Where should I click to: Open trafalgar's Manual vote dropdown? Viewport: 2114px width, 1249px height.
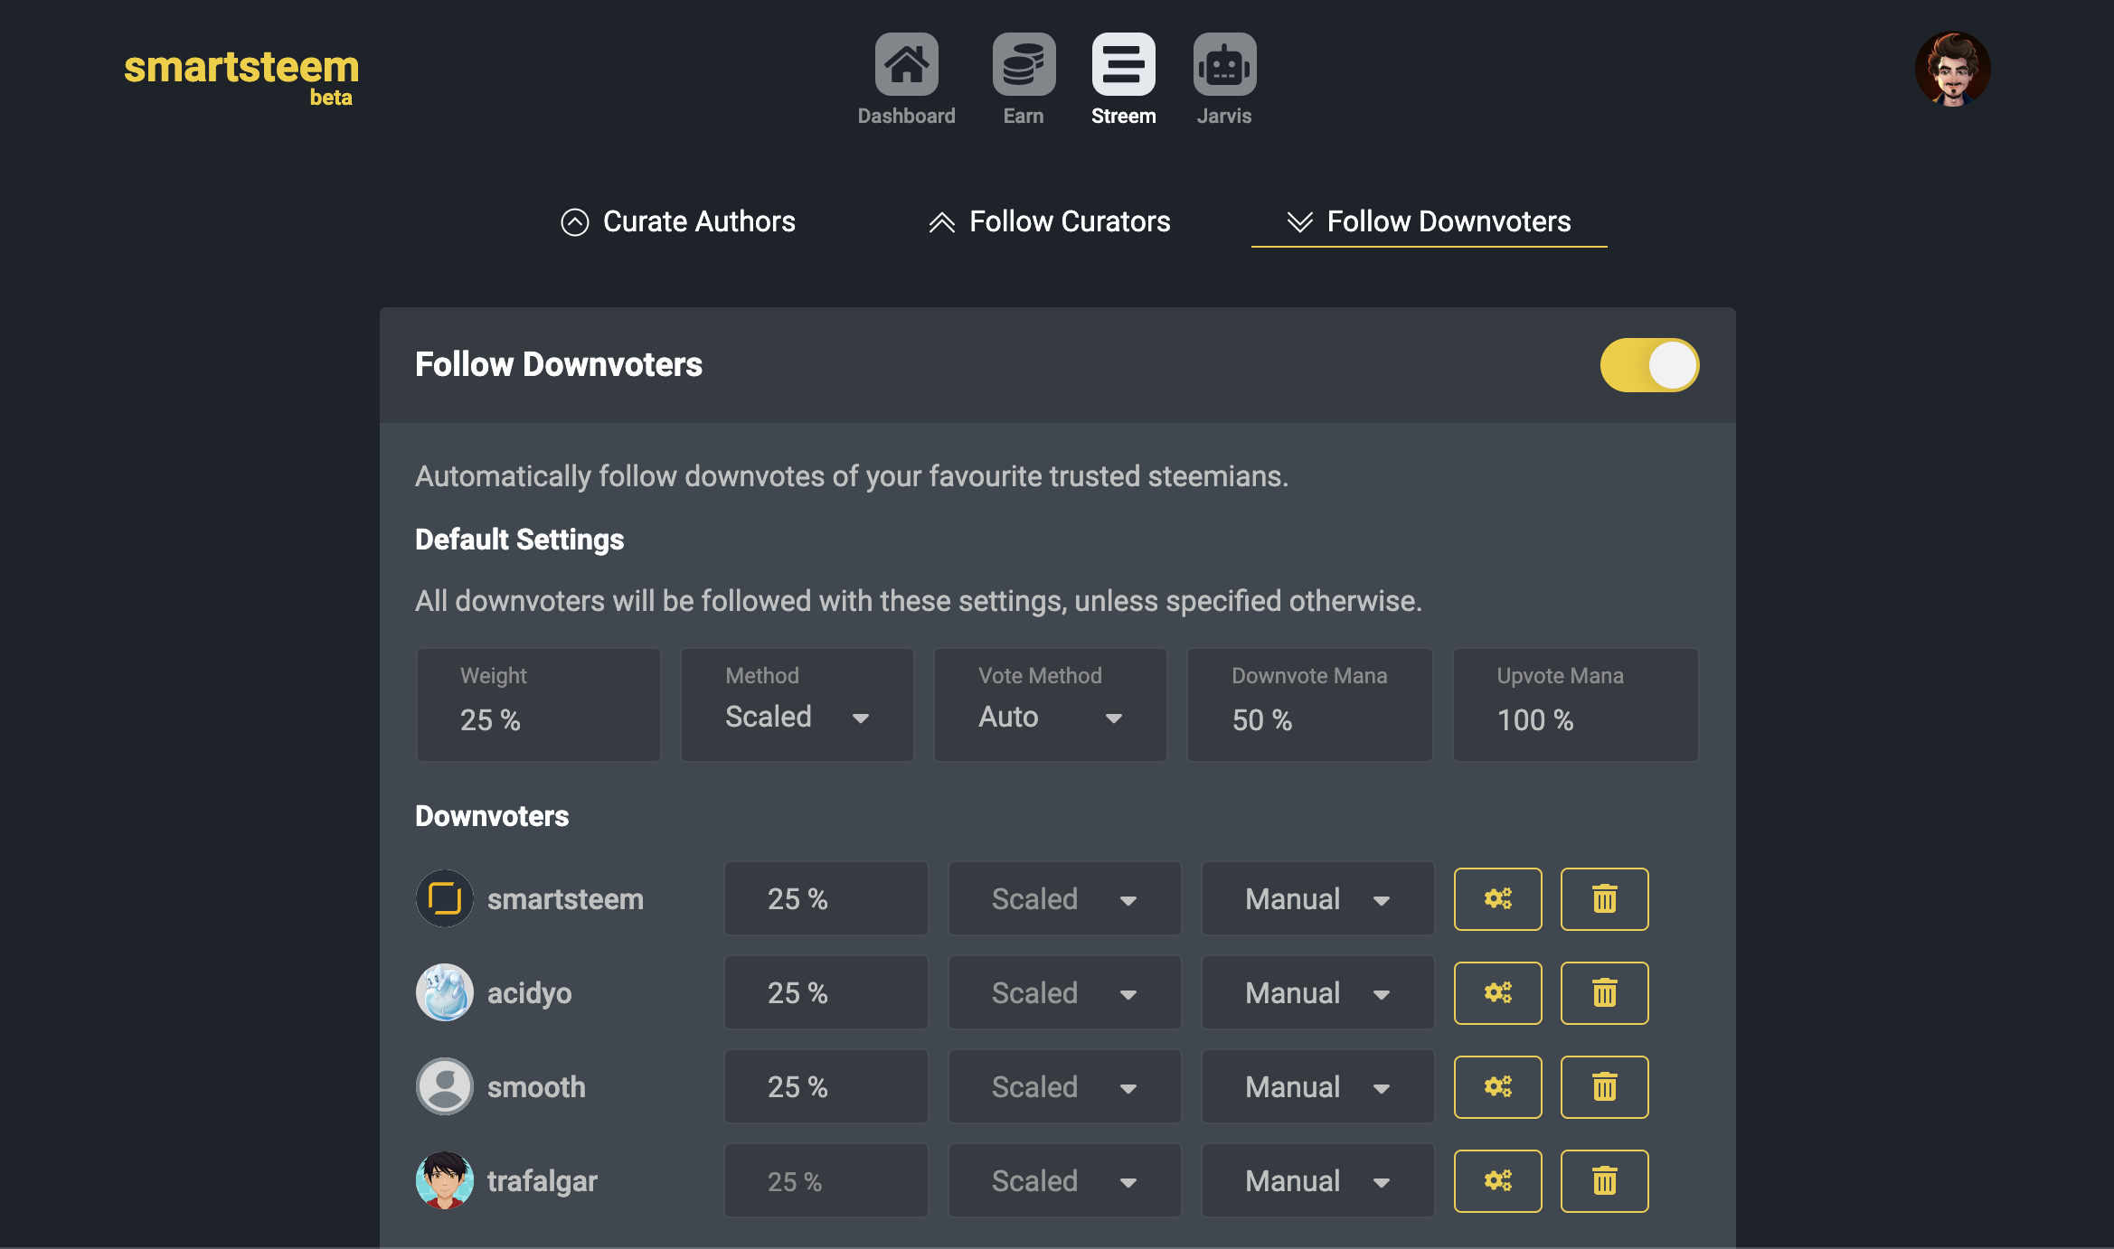(1317, 1180)
